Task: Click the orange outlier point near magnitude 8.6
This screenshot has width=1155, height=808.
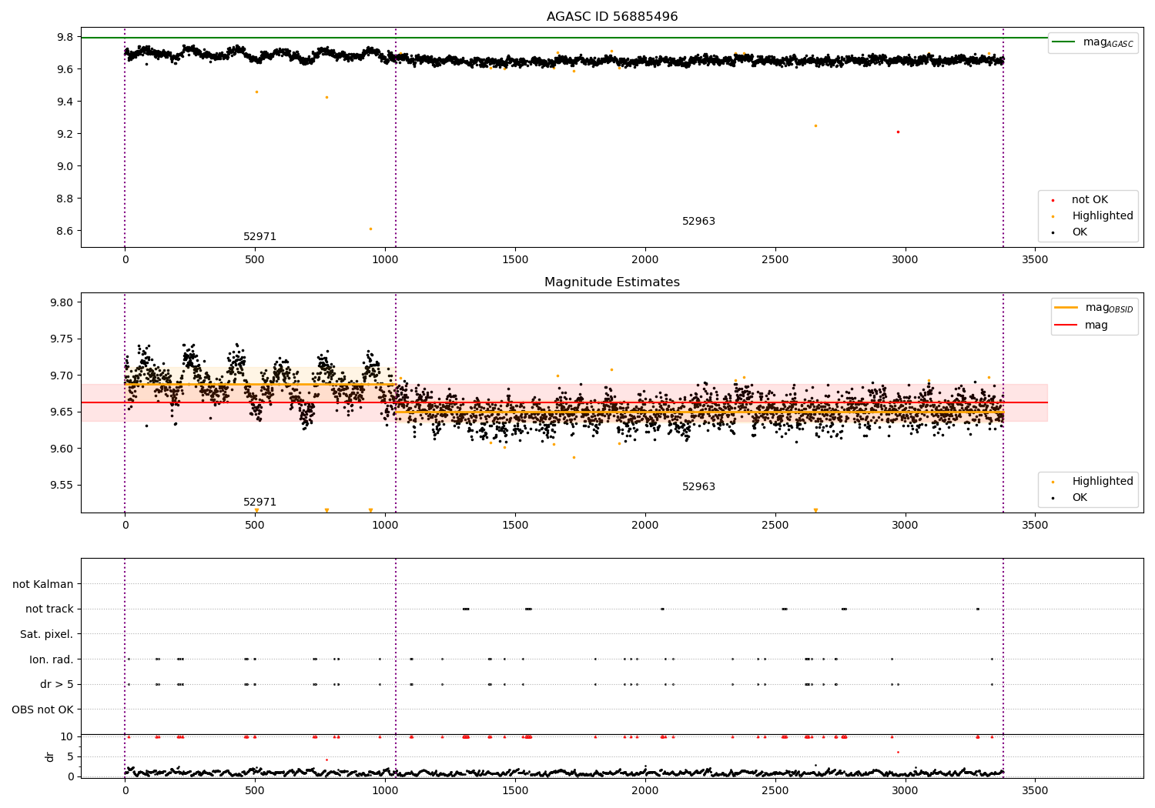Action: [370, 229]
